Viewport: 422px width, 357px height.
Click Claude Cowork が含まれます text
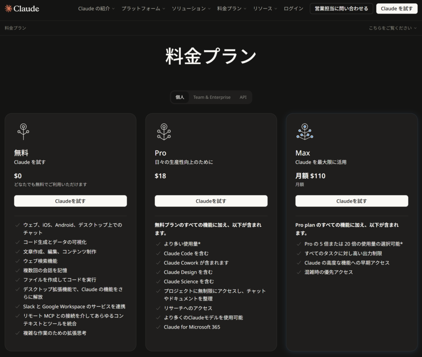click(196, 263)
